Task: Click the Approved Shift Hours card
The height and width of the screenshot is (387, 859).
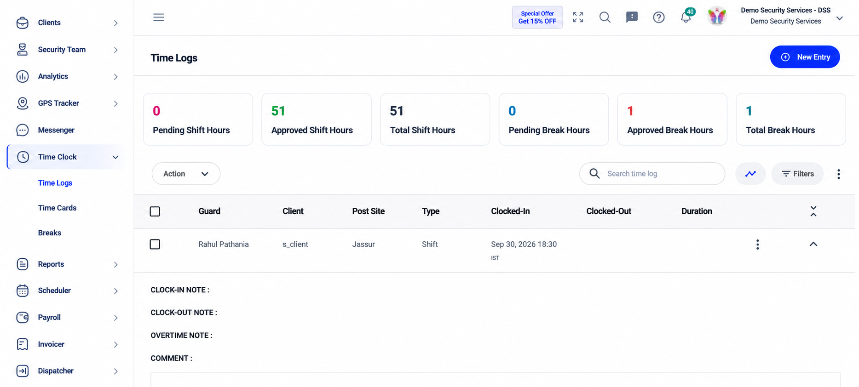Action: [317, 120]
